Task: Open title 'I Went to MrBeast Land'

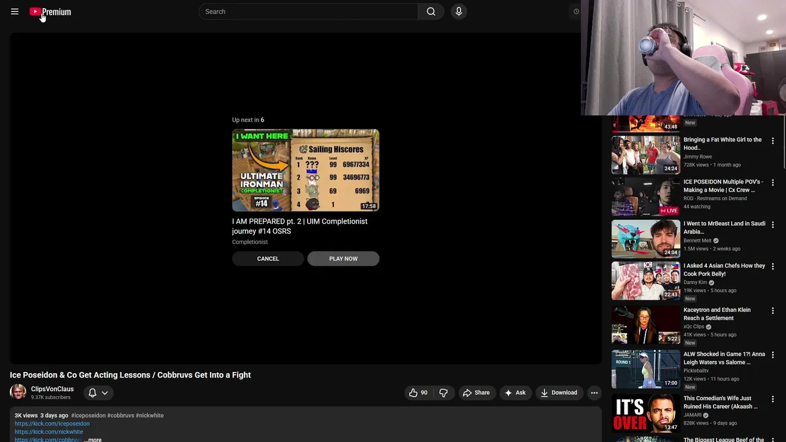Action: click(724, 228)
